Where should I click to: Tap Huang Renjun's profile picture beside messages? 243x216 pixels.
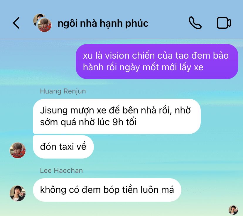click(18, 150)
